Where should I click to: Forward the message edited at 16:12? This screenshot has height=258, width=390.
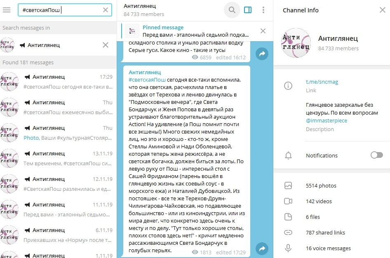(262, 54)
